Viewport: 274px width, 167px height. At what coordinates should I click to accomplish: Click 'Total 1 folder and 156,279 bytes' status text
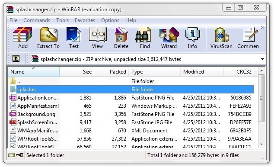(193, 155)
